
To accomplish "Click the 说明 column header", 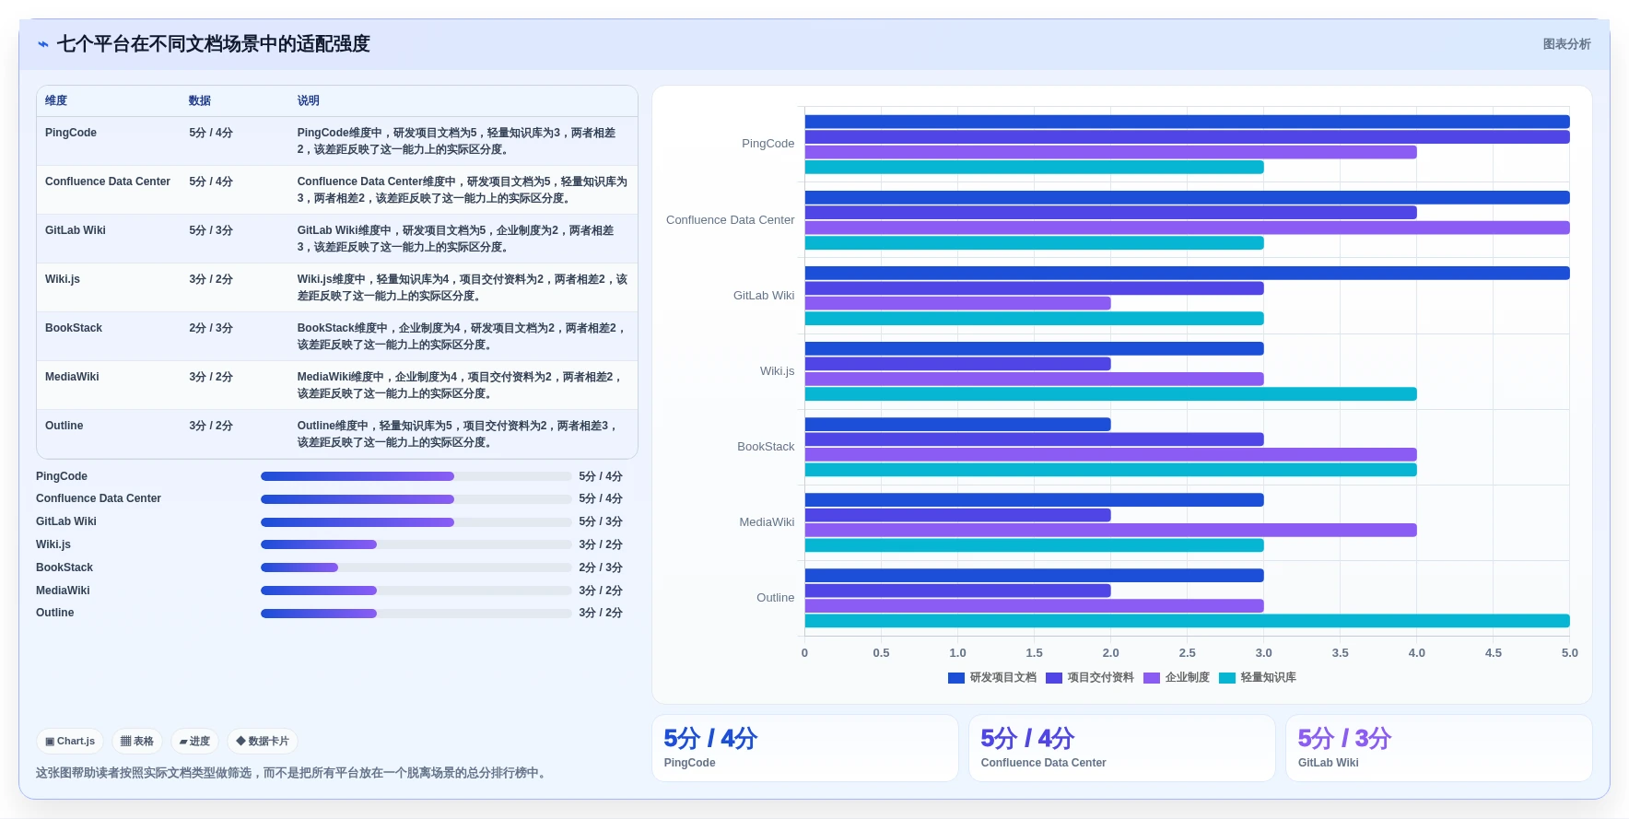I will (x=309, y=100).
